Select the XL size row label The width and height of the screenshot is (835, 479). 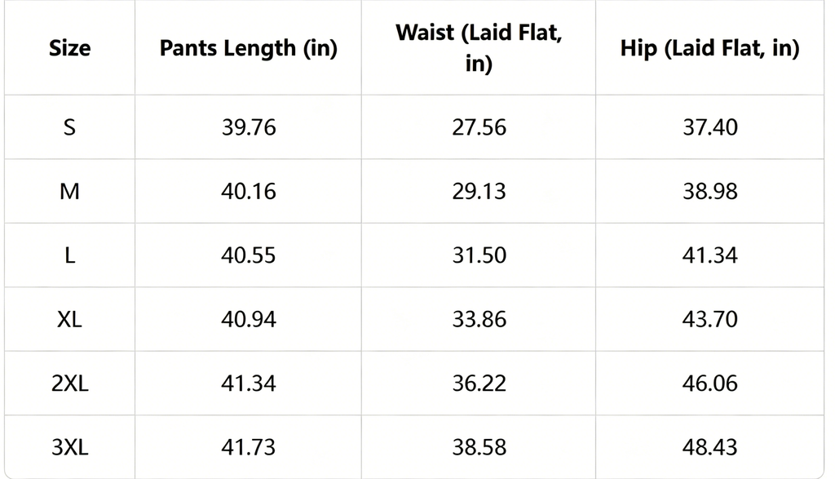[70, 319]
